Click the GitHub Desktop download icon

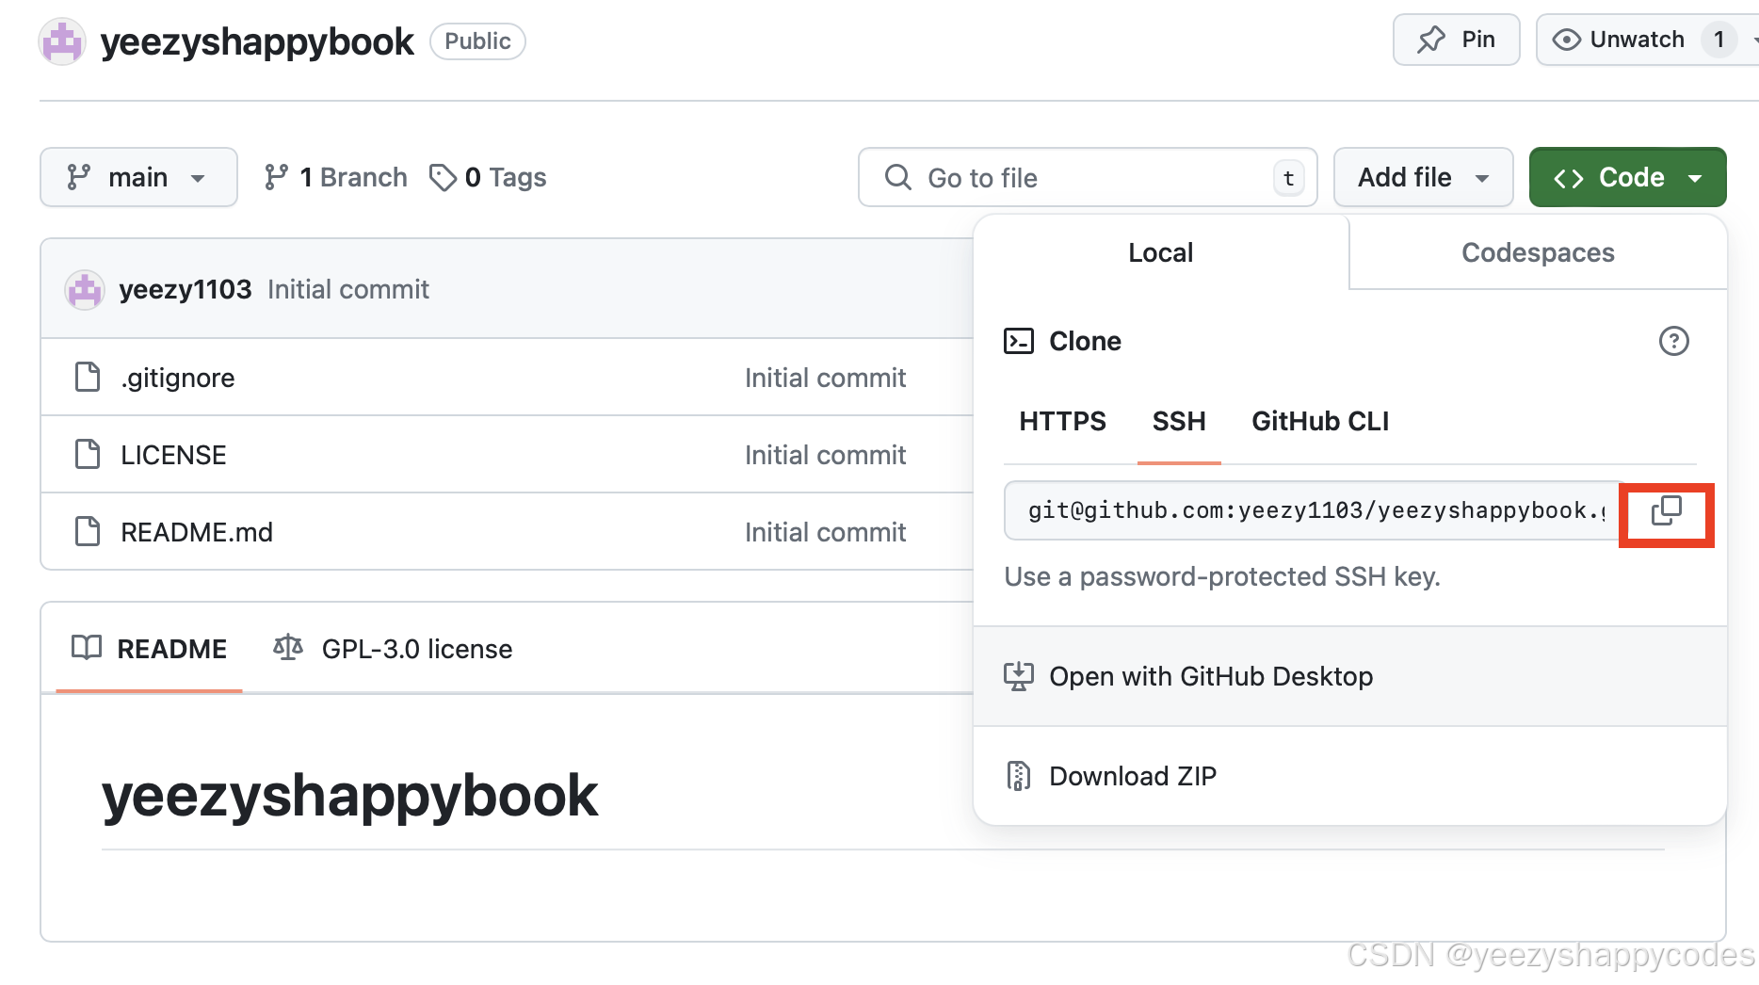pos(1019,676)
